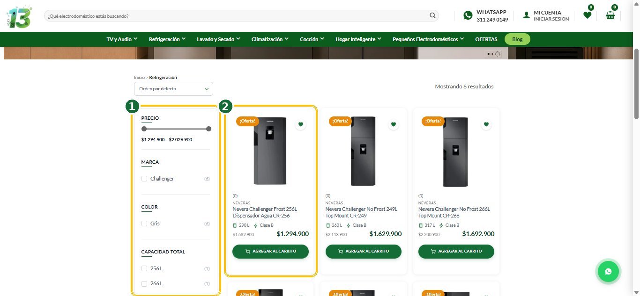Click the Mi Cuenta user icon

[x=527, y=15]
